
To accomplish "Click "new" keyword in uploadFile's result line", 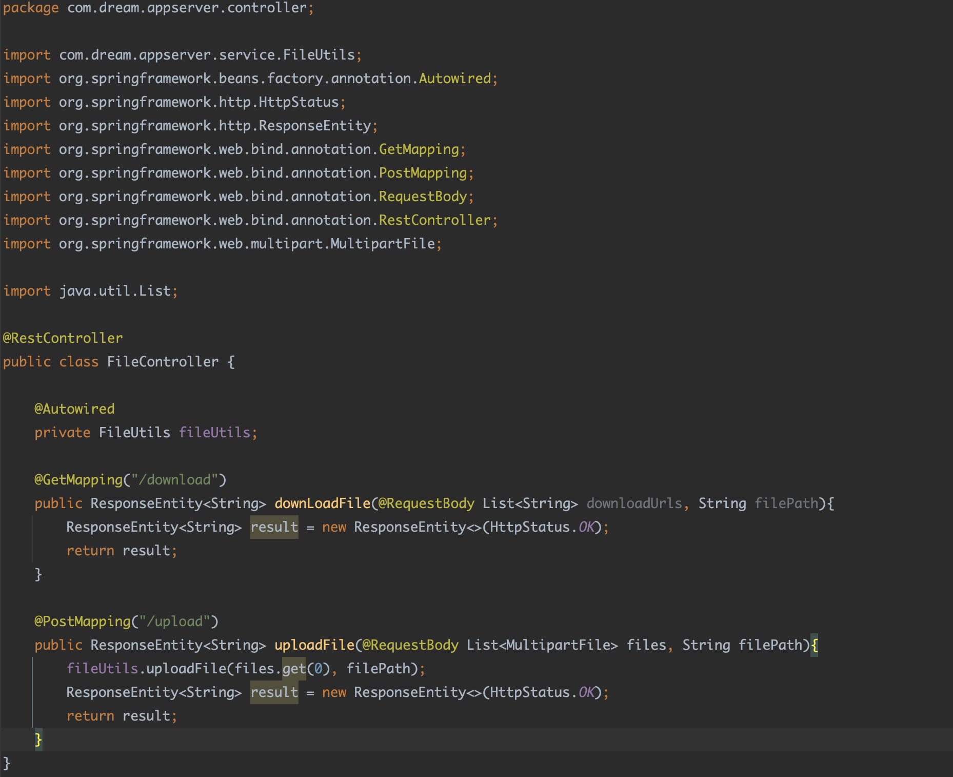I will point(334,692).
